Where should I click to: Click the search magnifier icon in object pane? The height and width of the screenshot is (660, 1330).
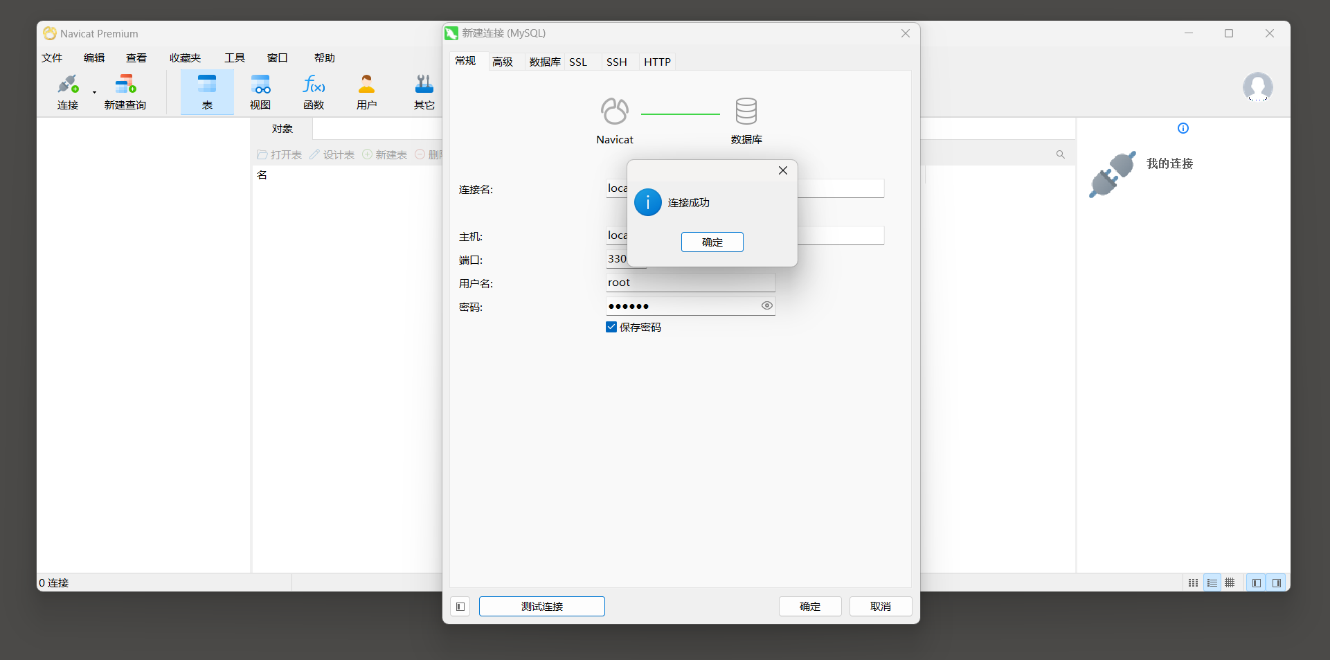(x=1061, y=154)
